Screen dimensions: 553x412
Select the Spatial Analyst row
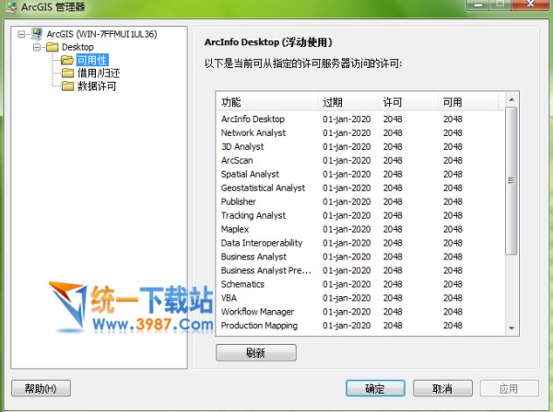click(251, 174)
